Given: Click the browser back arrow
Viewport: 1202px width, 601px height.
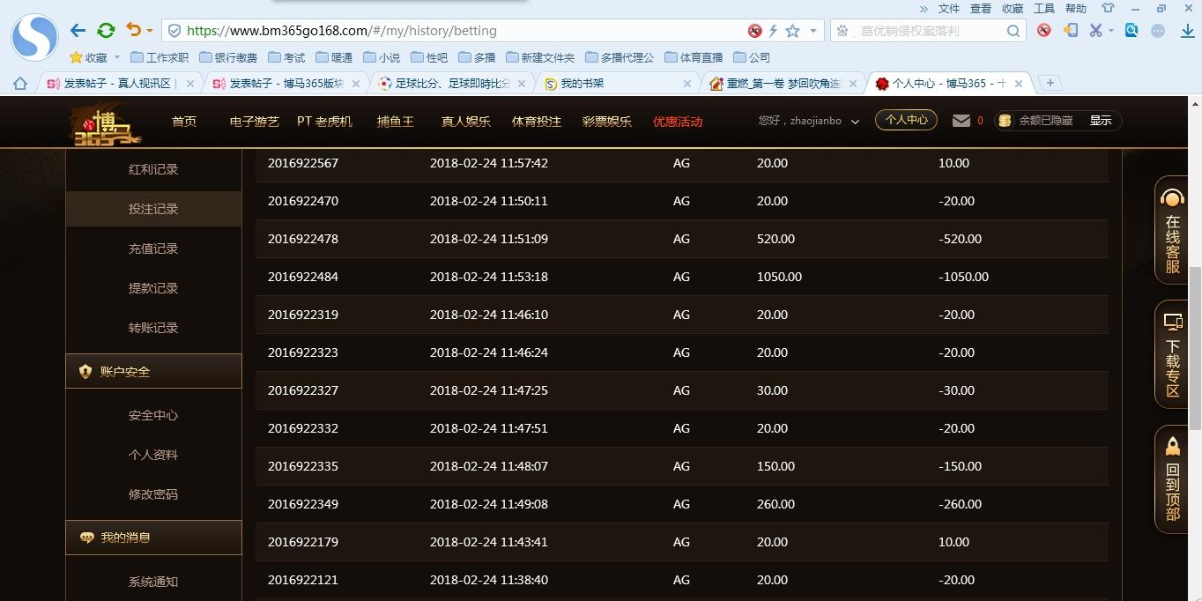Looking at the screenshot, I should click(78, 31).
